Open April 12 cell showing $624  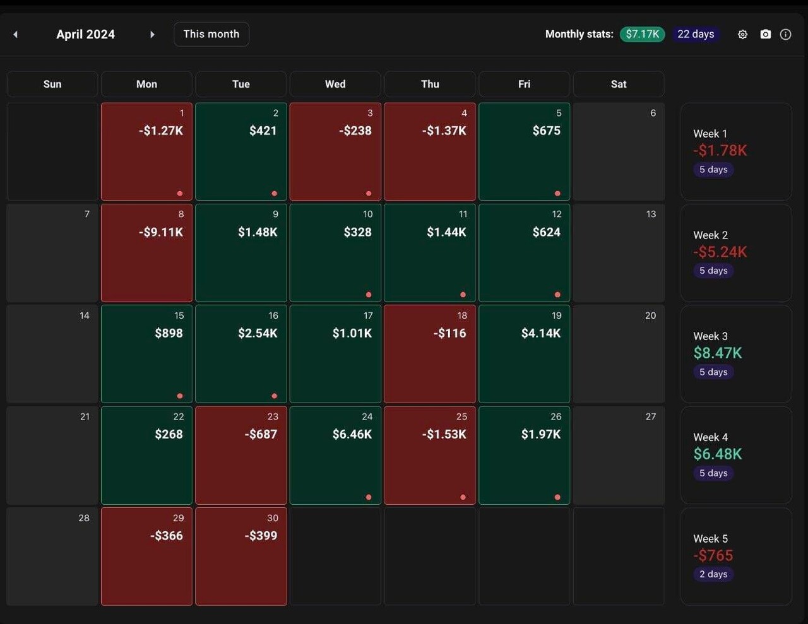[524, 253]
